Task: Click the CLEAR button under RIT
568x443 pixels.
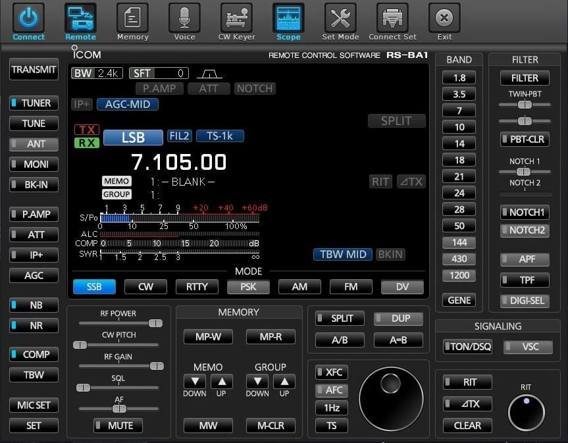Action: 467,425
